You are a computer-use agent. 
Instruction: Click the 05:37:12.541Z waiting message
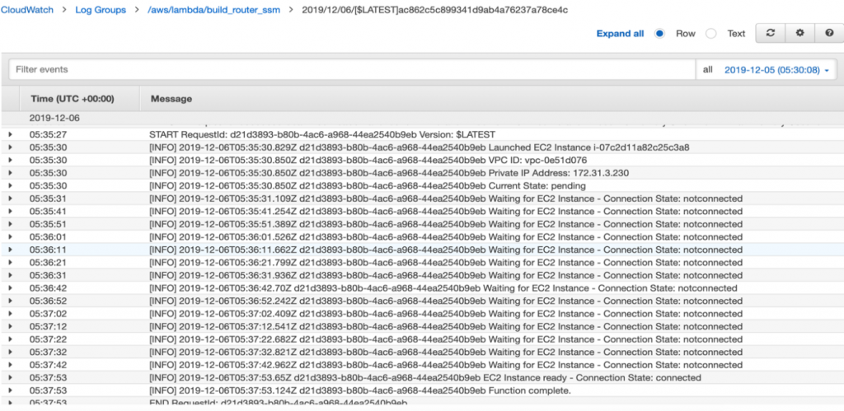tap(446, 326)
